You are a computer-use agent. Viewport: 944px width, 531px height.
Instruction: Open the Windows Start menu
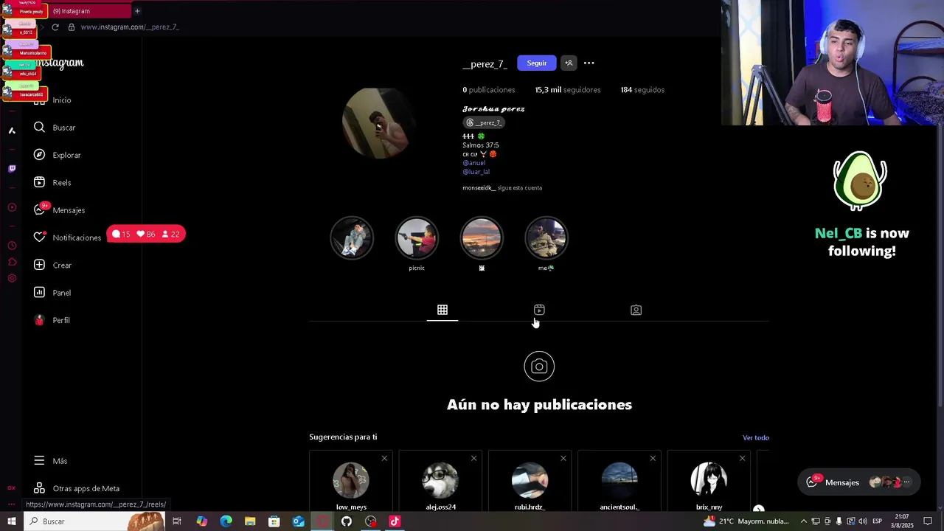click(12, 521)
